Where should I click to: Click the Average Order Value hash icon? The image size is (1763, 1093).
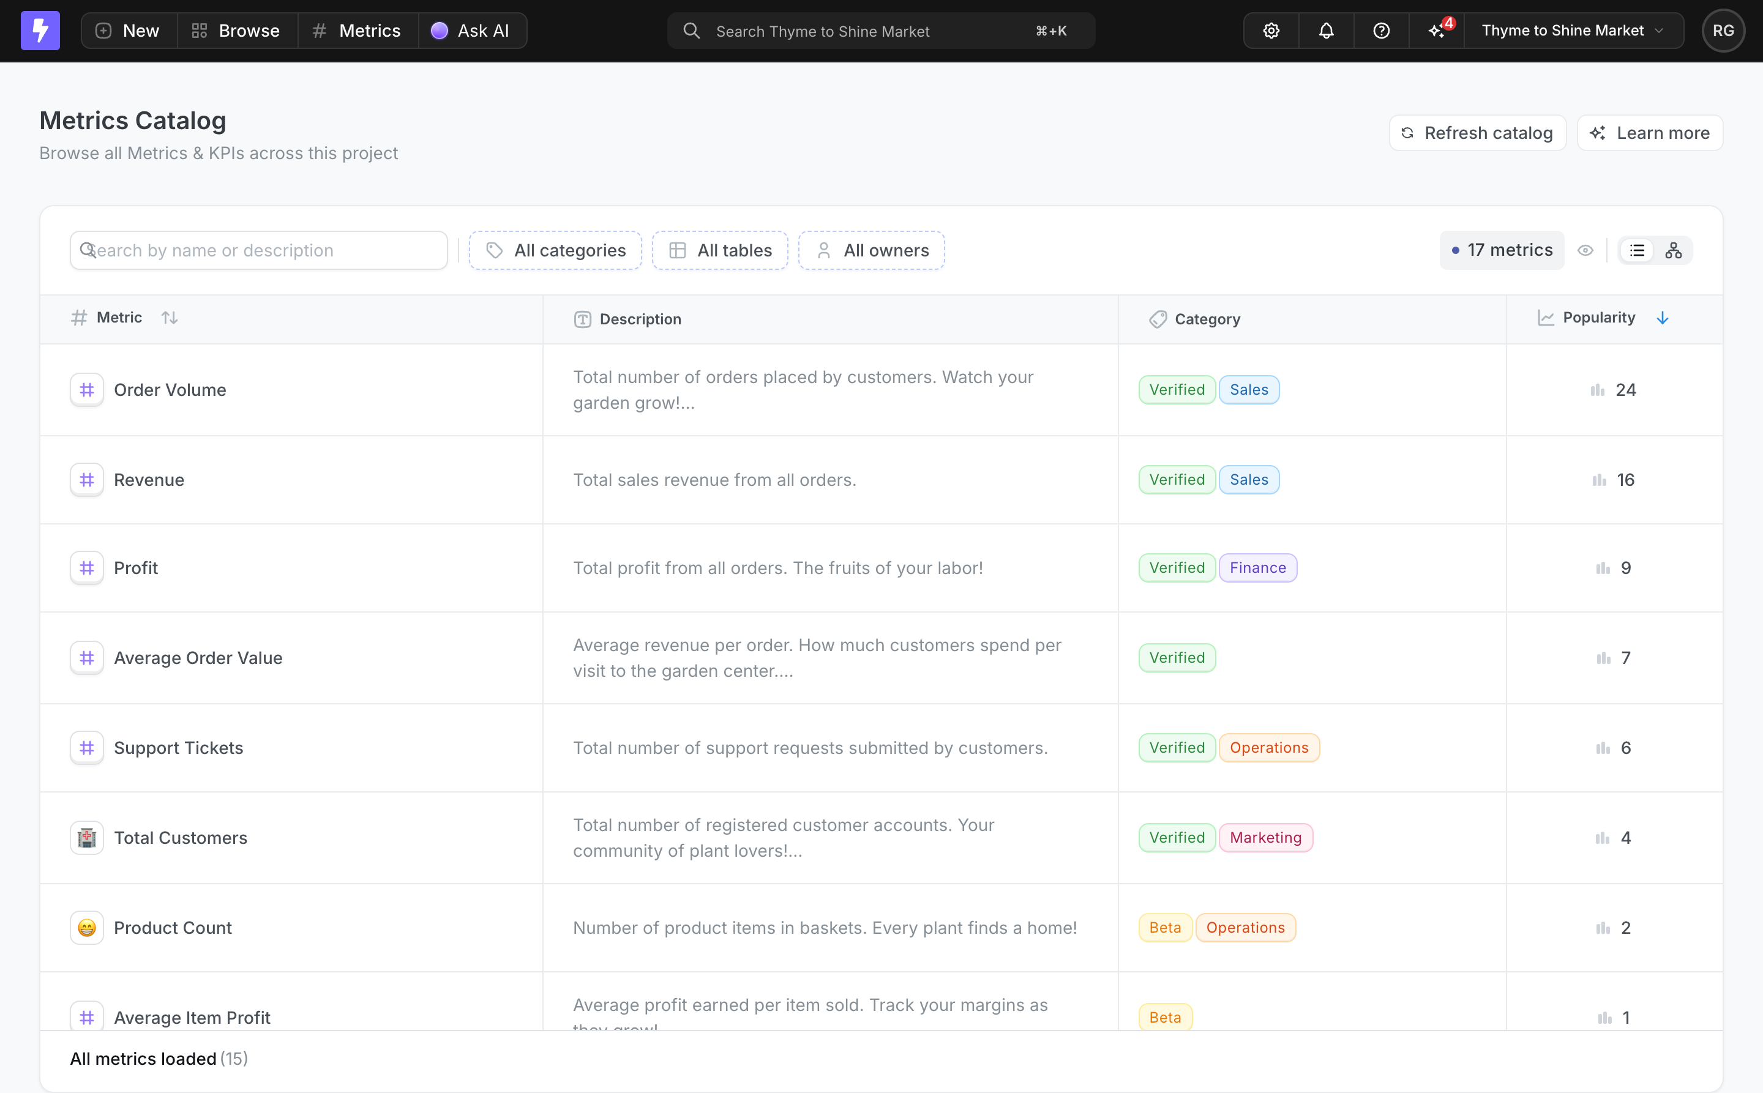point(87,658)
